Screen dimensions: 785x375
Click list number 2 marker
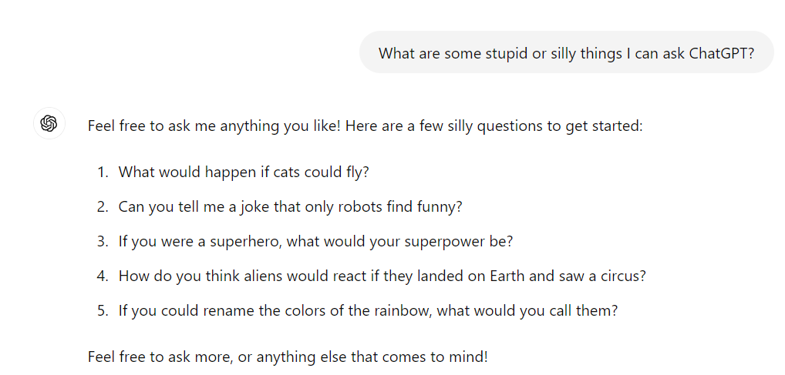coord(103,206)
